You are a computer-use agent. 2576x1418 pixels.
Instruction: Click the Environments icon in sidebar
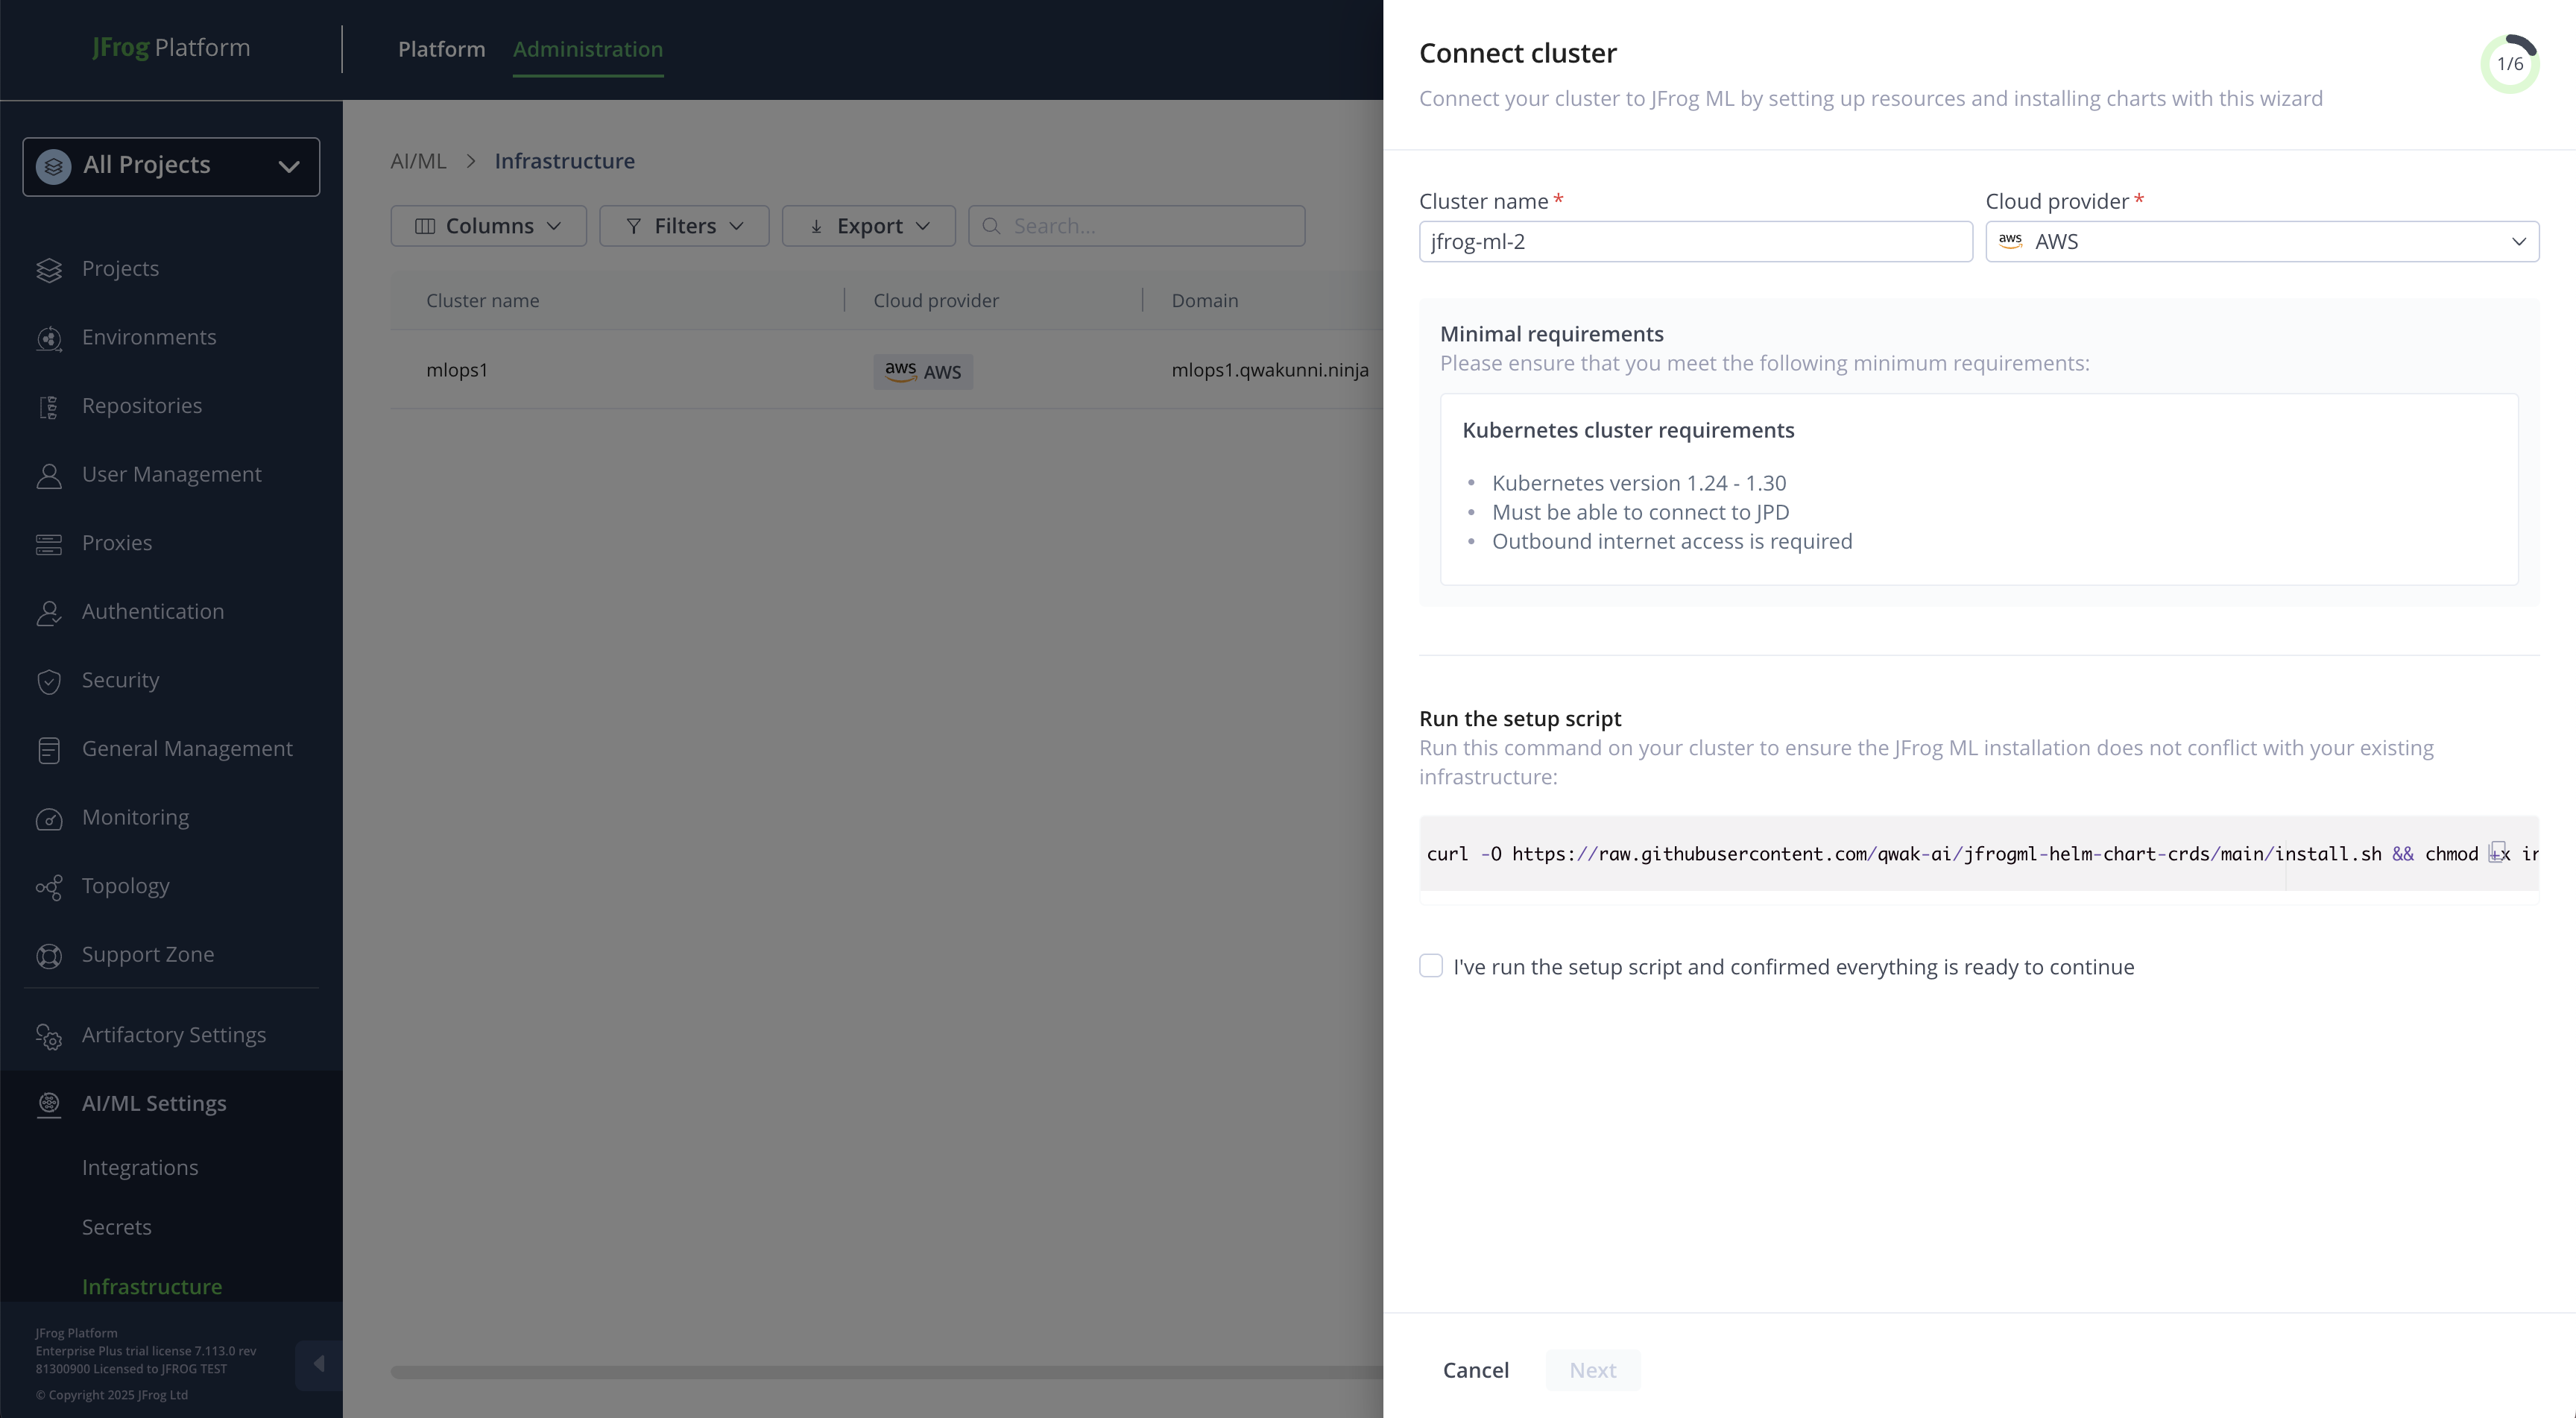(x=49, y=338)
